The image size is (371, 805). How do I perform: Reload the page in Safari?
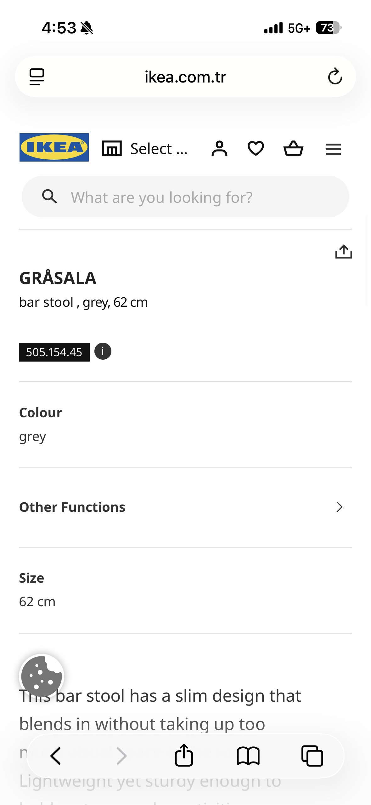(x=335, y=77)
